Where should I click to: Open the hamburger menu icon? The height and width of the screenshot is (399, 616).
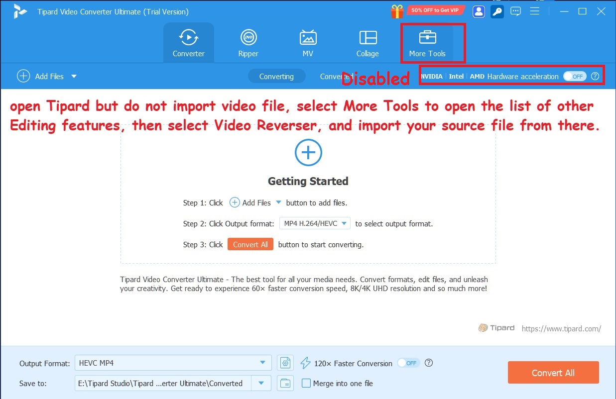point(535,11)
